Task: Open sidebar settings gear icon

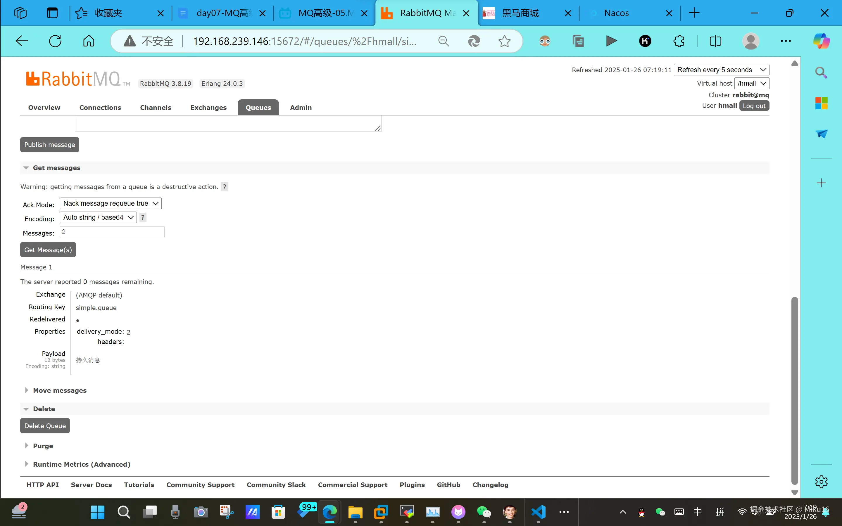Action: click(x=821, y=482)
